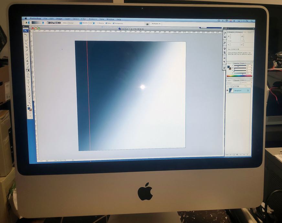This screenshot has height=223, width=282.
Task: Create a new layer in the Layers panel
Action: (244, 154)
